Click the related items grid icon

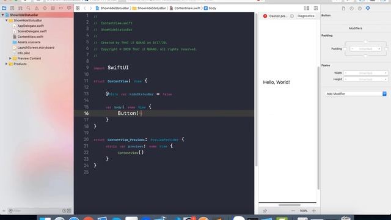pyautogui.click(x=78, y=8)
